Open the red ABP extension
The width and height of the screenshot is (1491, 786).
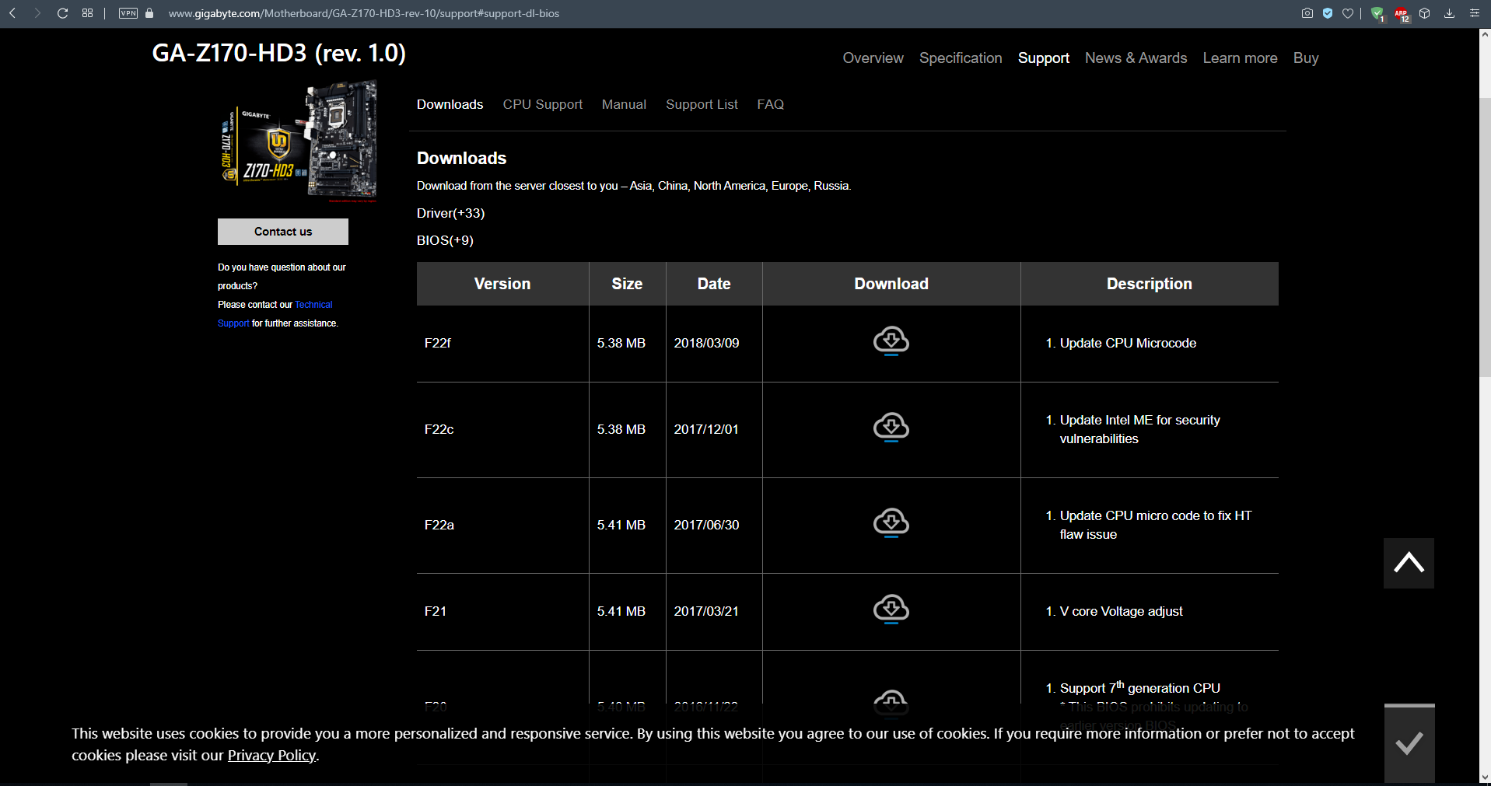coord(1402,14)
